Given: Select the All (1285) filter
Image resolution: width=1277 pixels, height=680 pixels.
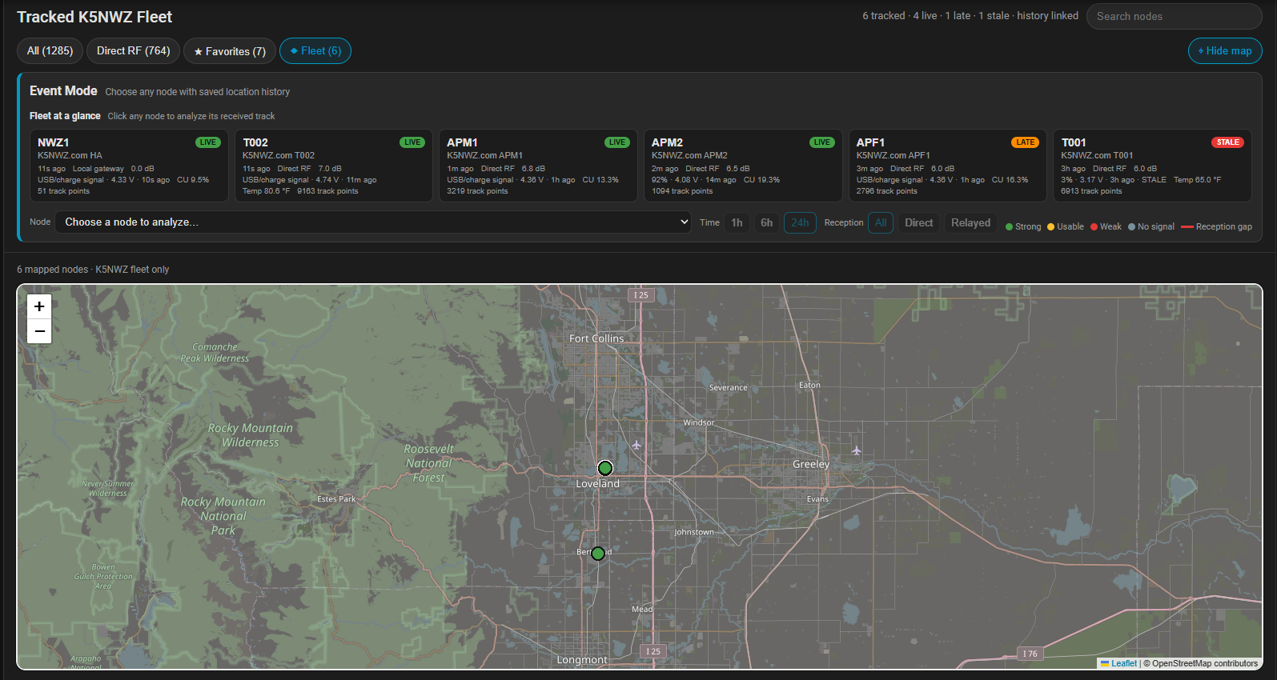Looking at the screenshot, I should tap(50, 50).
